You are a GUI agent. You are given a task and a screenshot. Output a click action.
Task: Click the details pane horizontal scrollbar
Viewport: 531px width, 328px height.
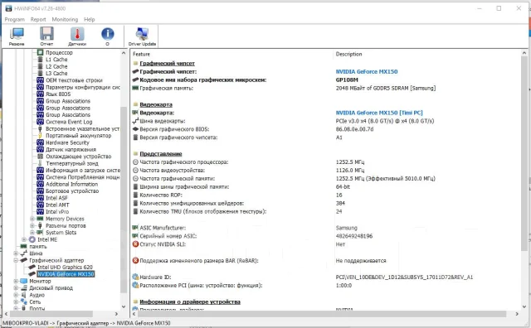(x=321, y=314)
